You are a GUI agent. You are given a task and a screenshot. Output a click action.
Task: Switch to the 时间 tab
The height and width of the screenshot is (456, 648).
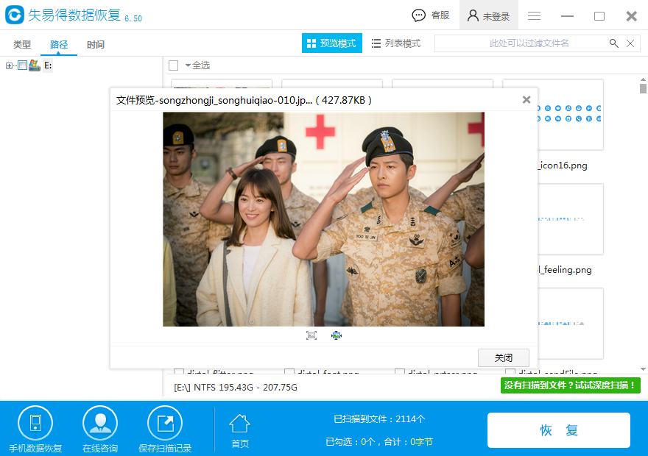click(x=96, y=45)
